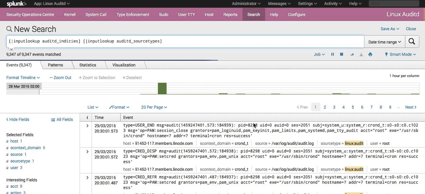Expand the CRED_DISP event row
This screenshot has height=194, width=425.
click(x=87, y=152)
